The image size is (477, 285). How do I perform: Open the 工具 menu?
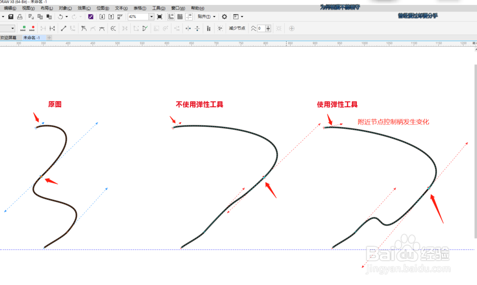[x=159, y=8]
